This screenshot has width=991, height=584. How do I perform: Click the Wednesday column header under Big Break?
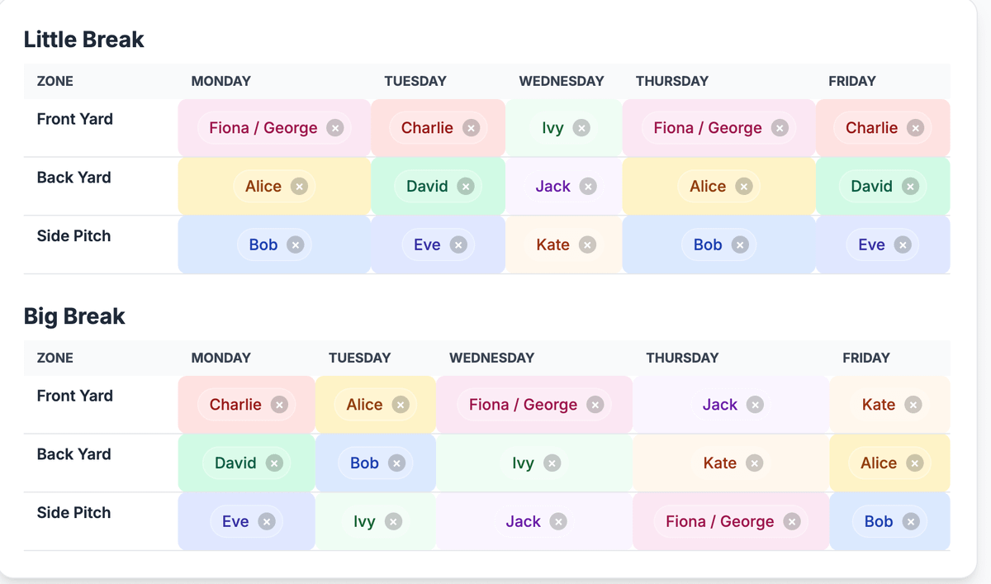(x=491, y=358)
